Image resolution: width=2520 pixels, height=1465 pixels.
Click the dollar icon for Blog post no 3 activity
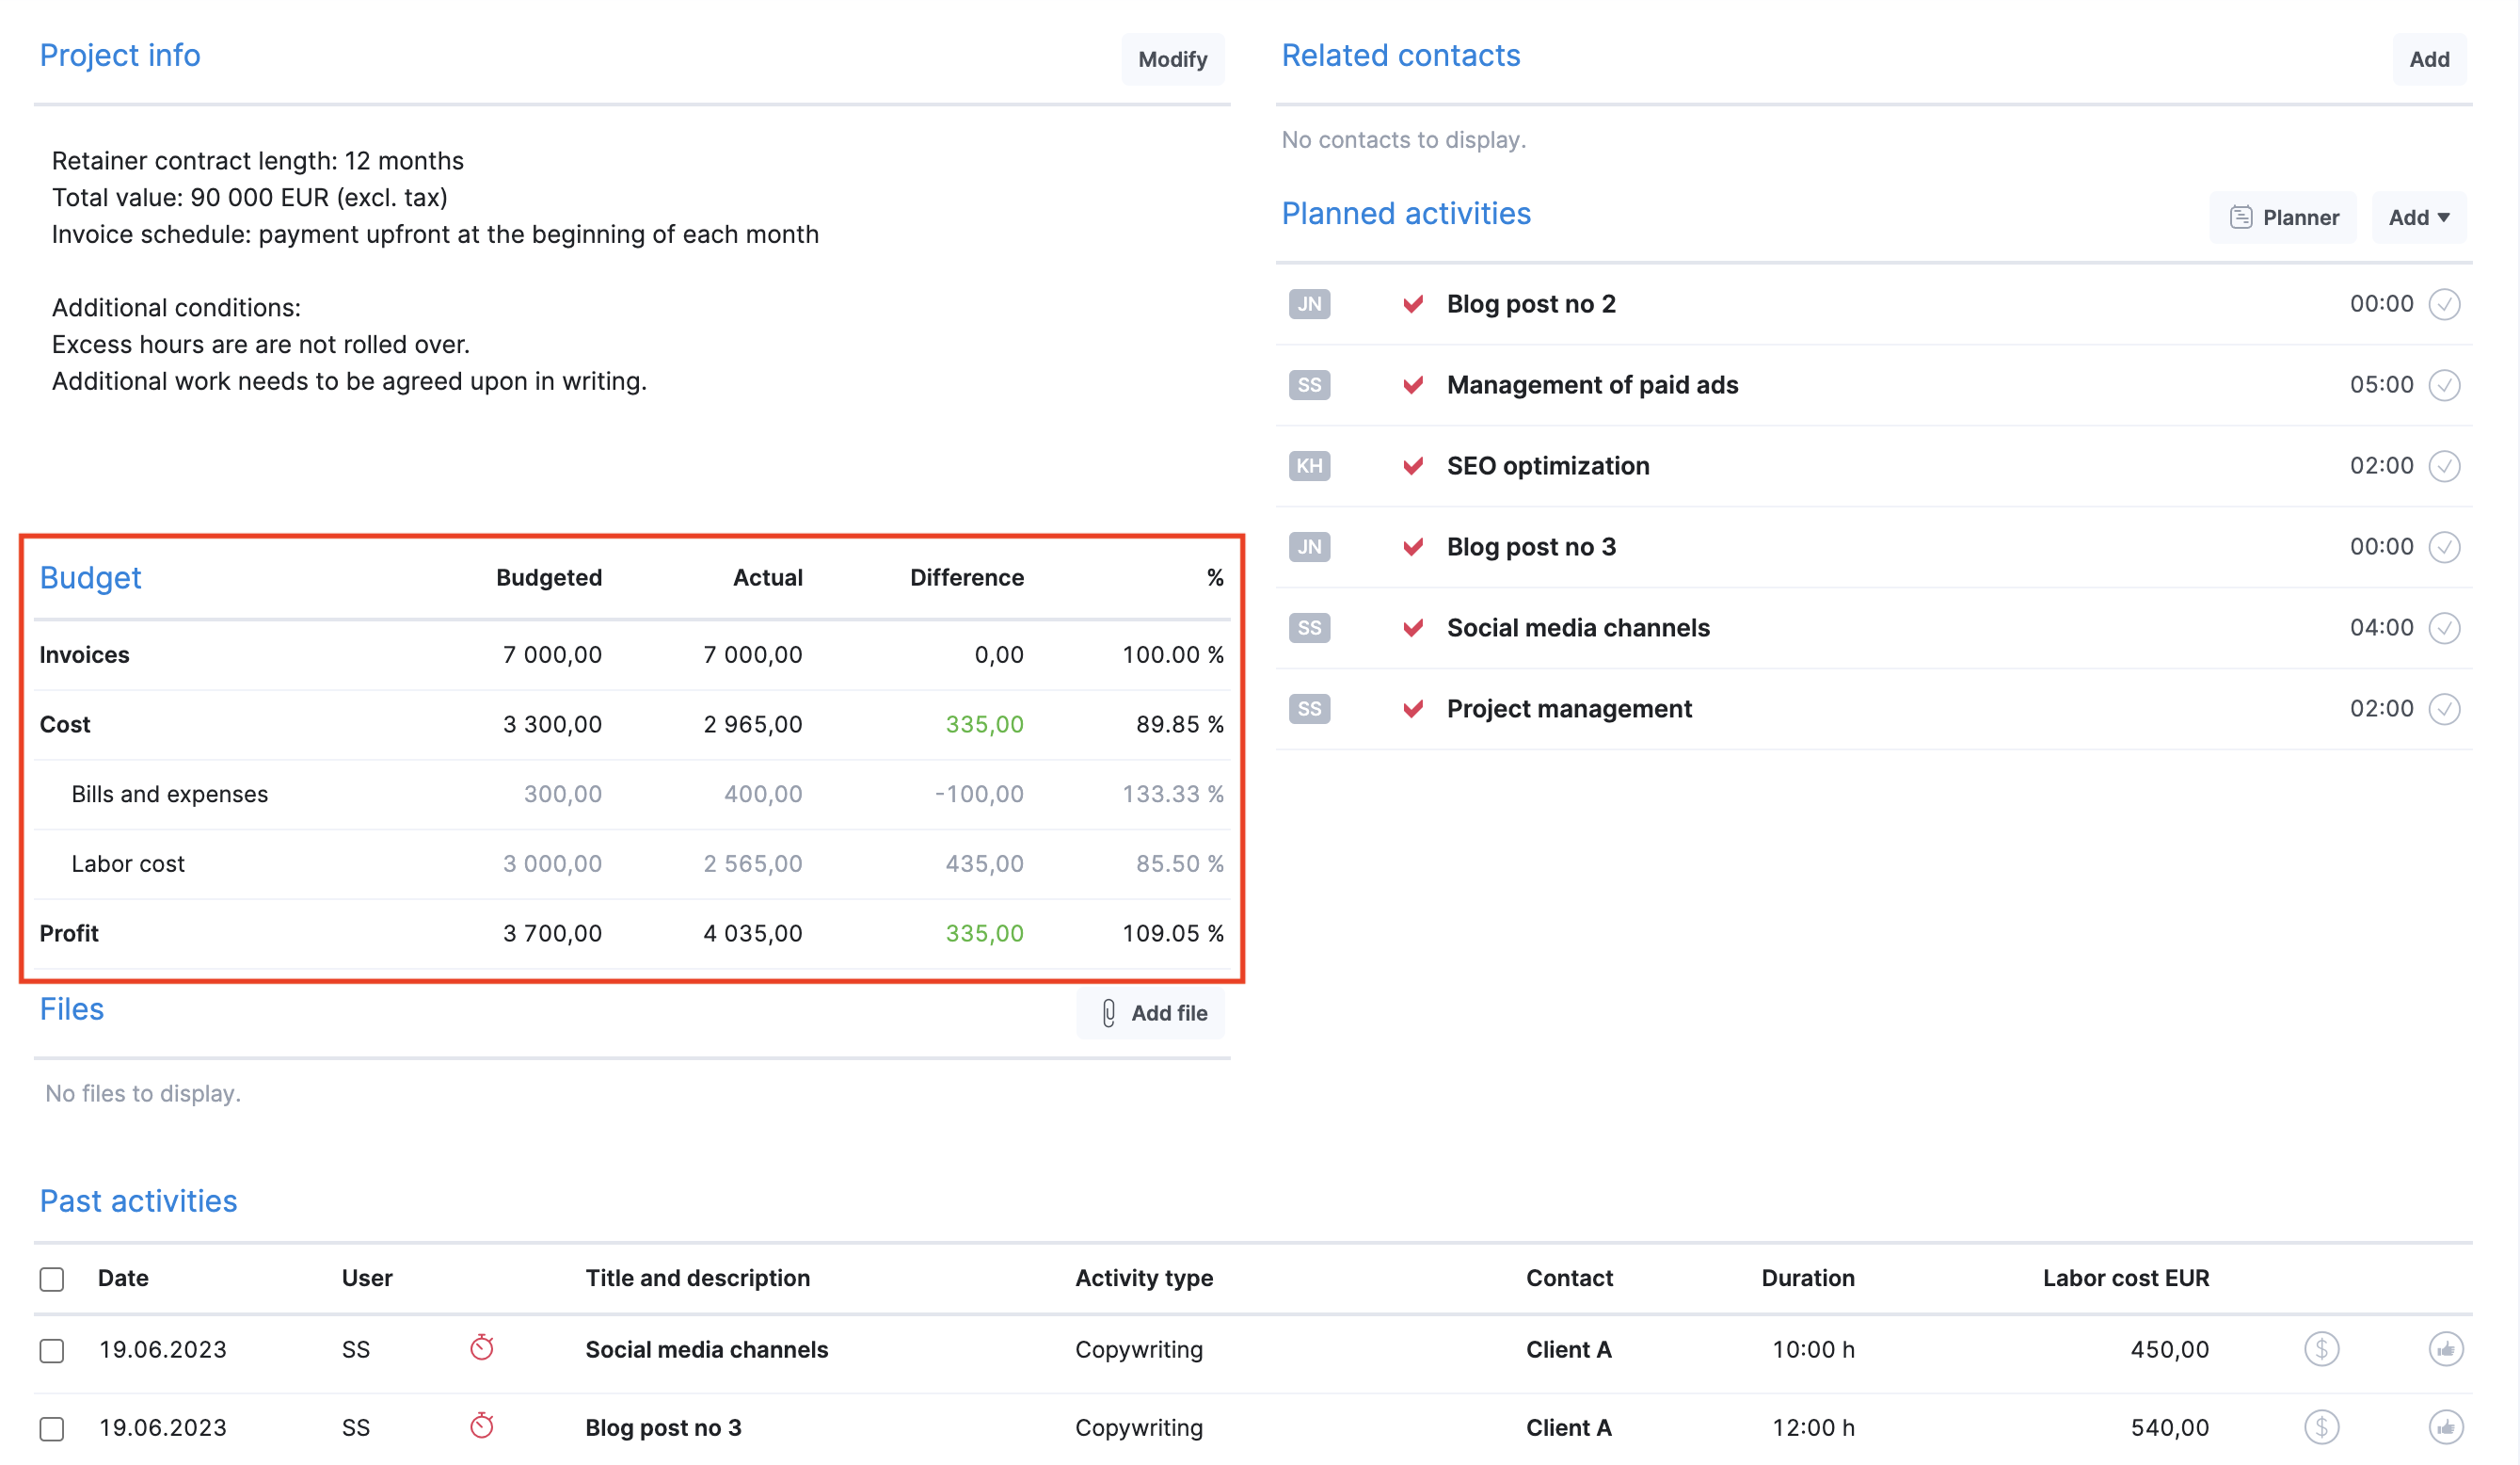(x=2321, y=1428)
